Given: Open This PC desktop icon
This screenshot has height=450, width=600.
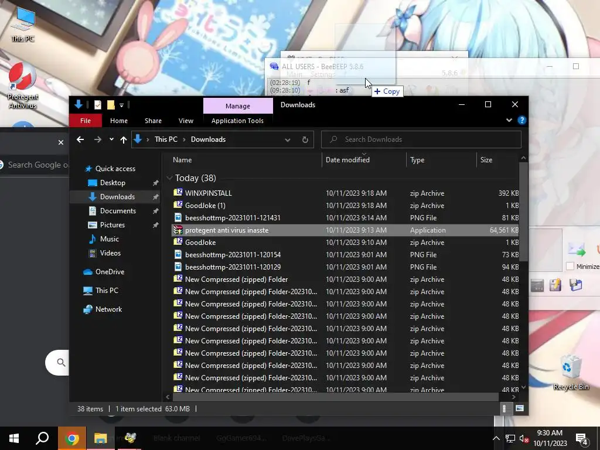Looking at the screenshot, I should coord(23,23).
